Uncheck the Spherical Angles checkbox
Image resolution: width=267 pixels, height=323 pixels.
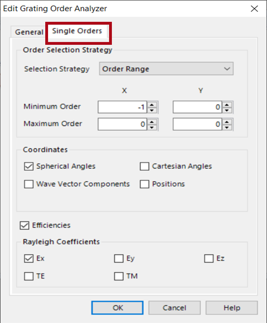pyautogui.click(x=29, y=166)
